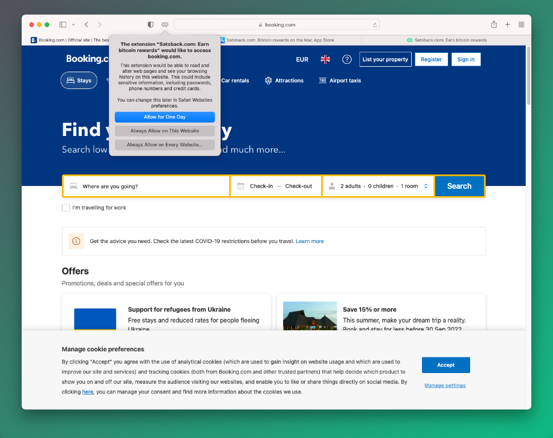Open the Learn more link
The width and height of the screenshot is (553, 438).
(x=310, y=241)
